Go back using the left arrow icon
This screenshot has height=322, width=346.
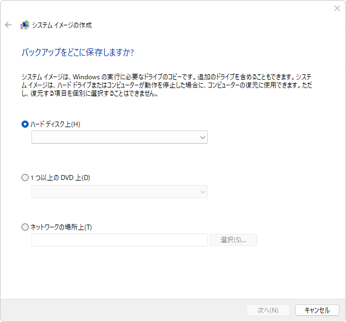pos(8,25)
